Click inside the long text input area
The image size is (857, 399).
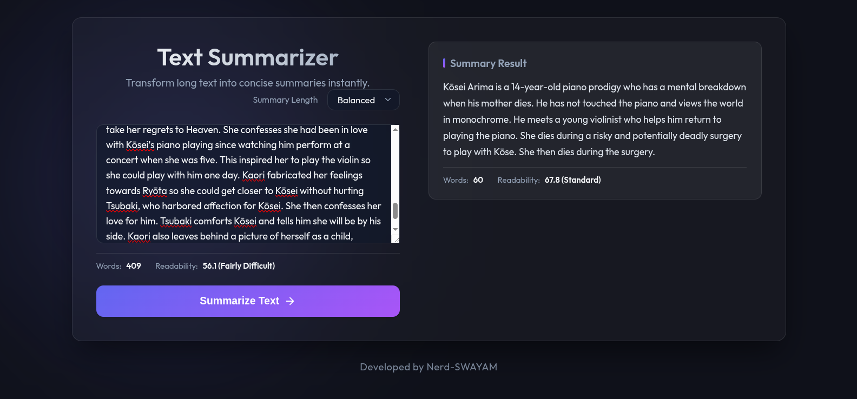(243, 184)
